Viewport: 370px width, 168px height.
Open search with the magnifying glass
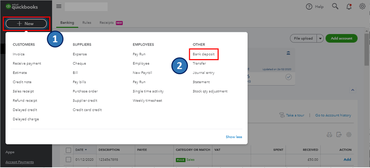(x=335, y=6)
